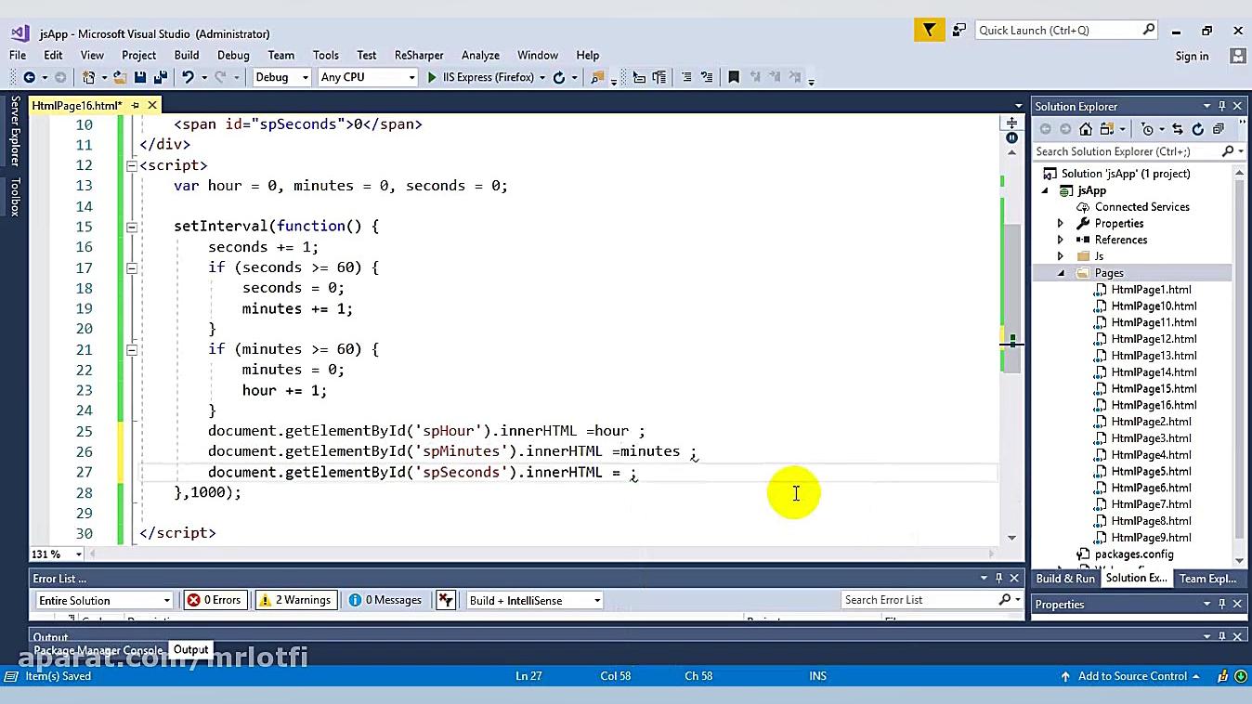Toggle the 0 Errors filter button
The width and height of the screenshot is (1252, 704).
coord(215,600)
